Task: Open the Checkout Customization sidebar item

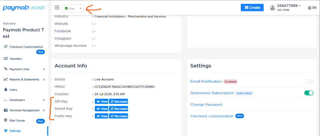Action: click(x=26, y=47)
